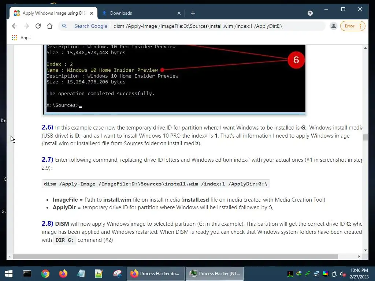Screen dimensions: 375x281
Task: Click the 2.6) step heading
Action: [x=47, y=127]
